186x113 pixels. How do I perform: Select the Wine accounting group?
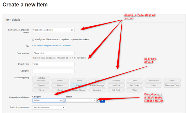coord(135,90)
